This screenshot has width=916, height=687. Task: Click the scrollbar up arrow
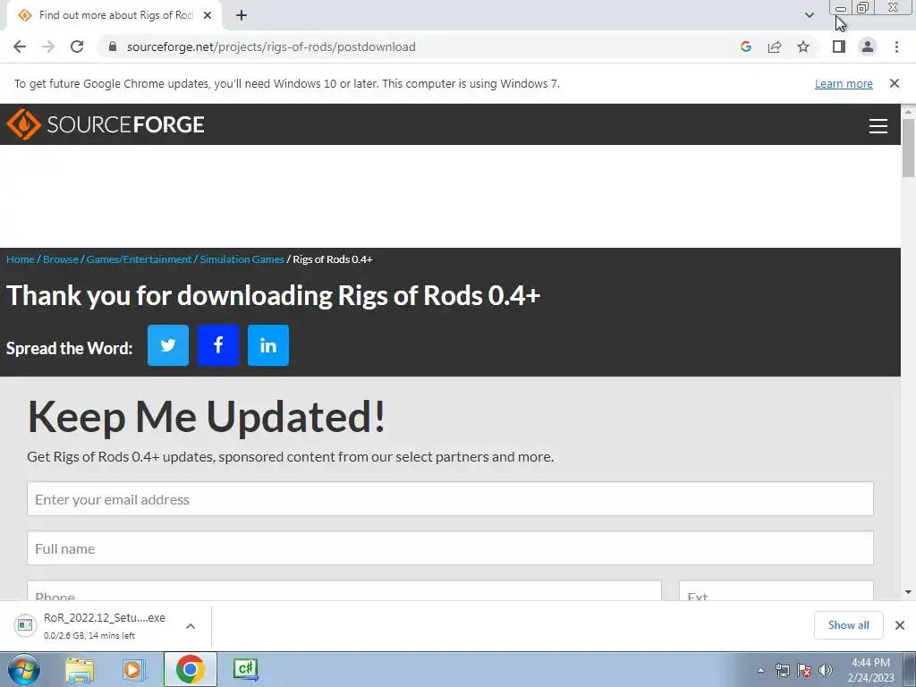tap(909, 111)
